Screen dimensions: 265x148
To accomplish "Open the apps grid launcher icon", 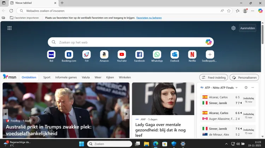I will pos(10,28).
